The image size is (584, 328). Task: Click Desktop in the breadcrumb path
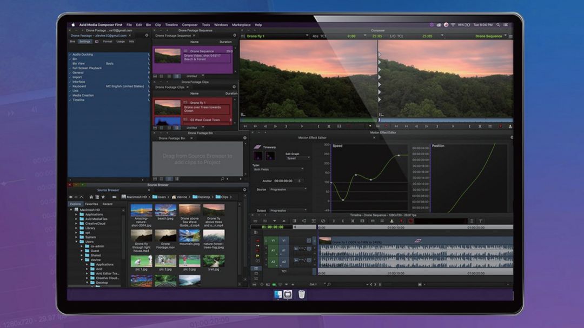[203, 197]
